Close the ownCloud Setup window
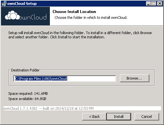Viewport: 164px width, 125px height. [x=160, y=4]
